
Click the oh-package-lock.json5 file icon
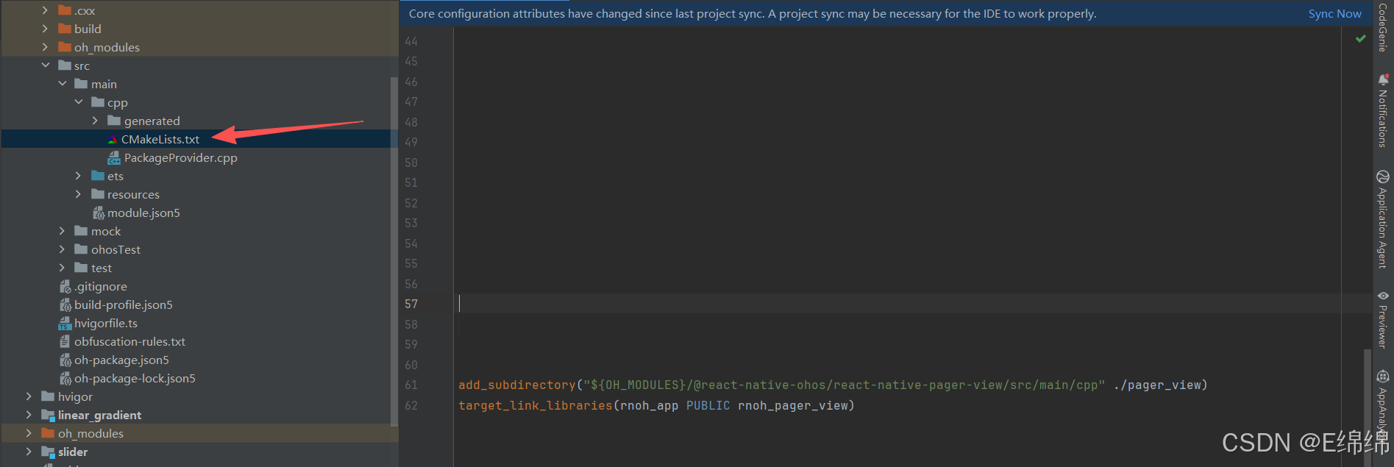click(65, 378)
